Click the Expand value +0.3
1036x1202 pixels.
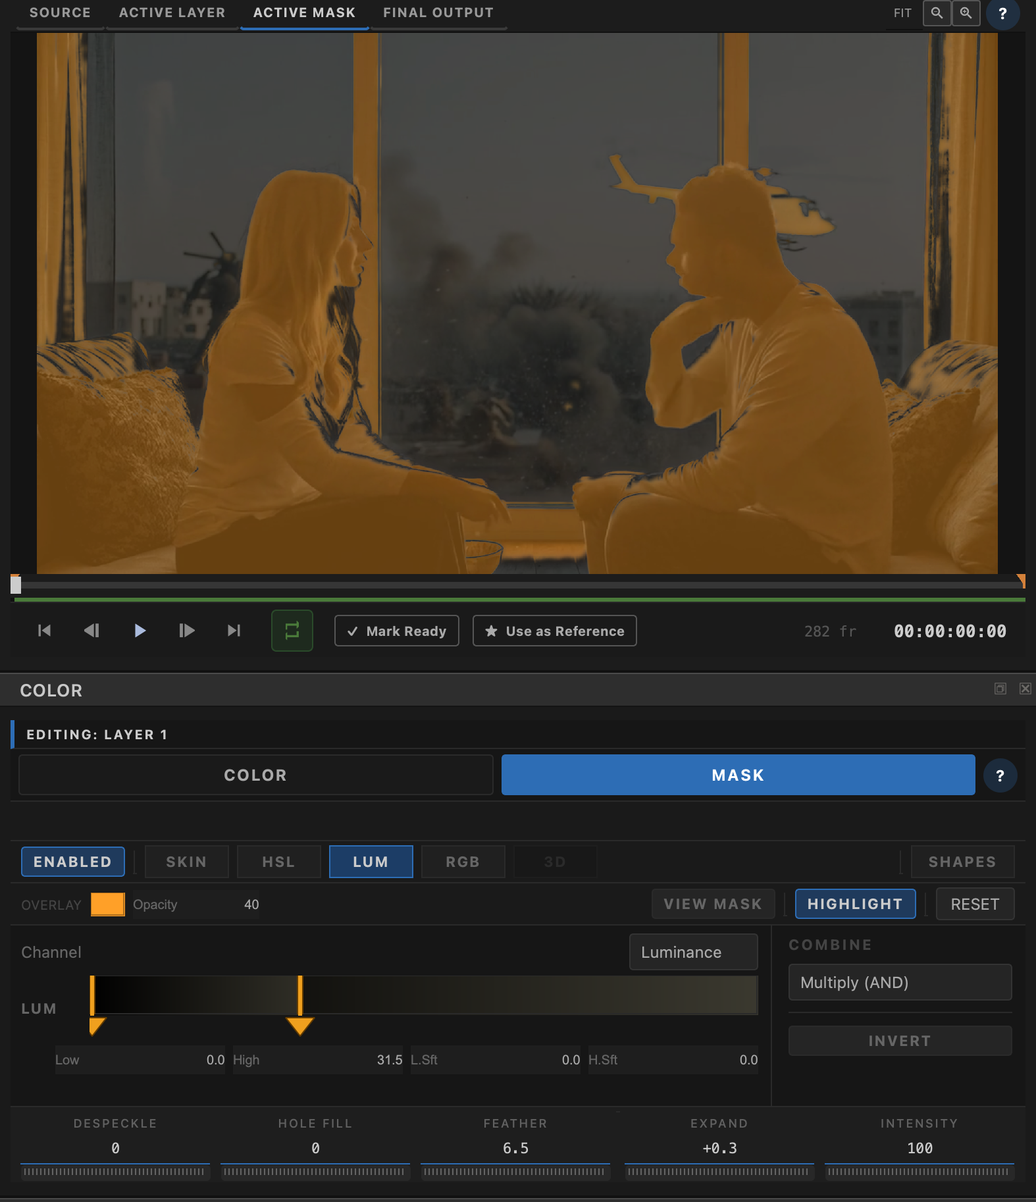[719, 1148]
